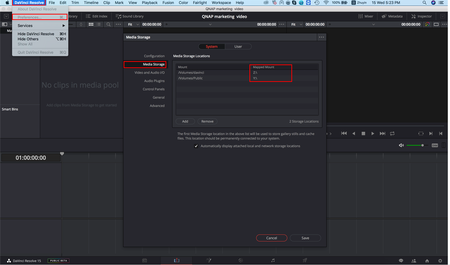Click the speaker volume icon
Viewport: 450px width, 265px height.
point(401,145)
